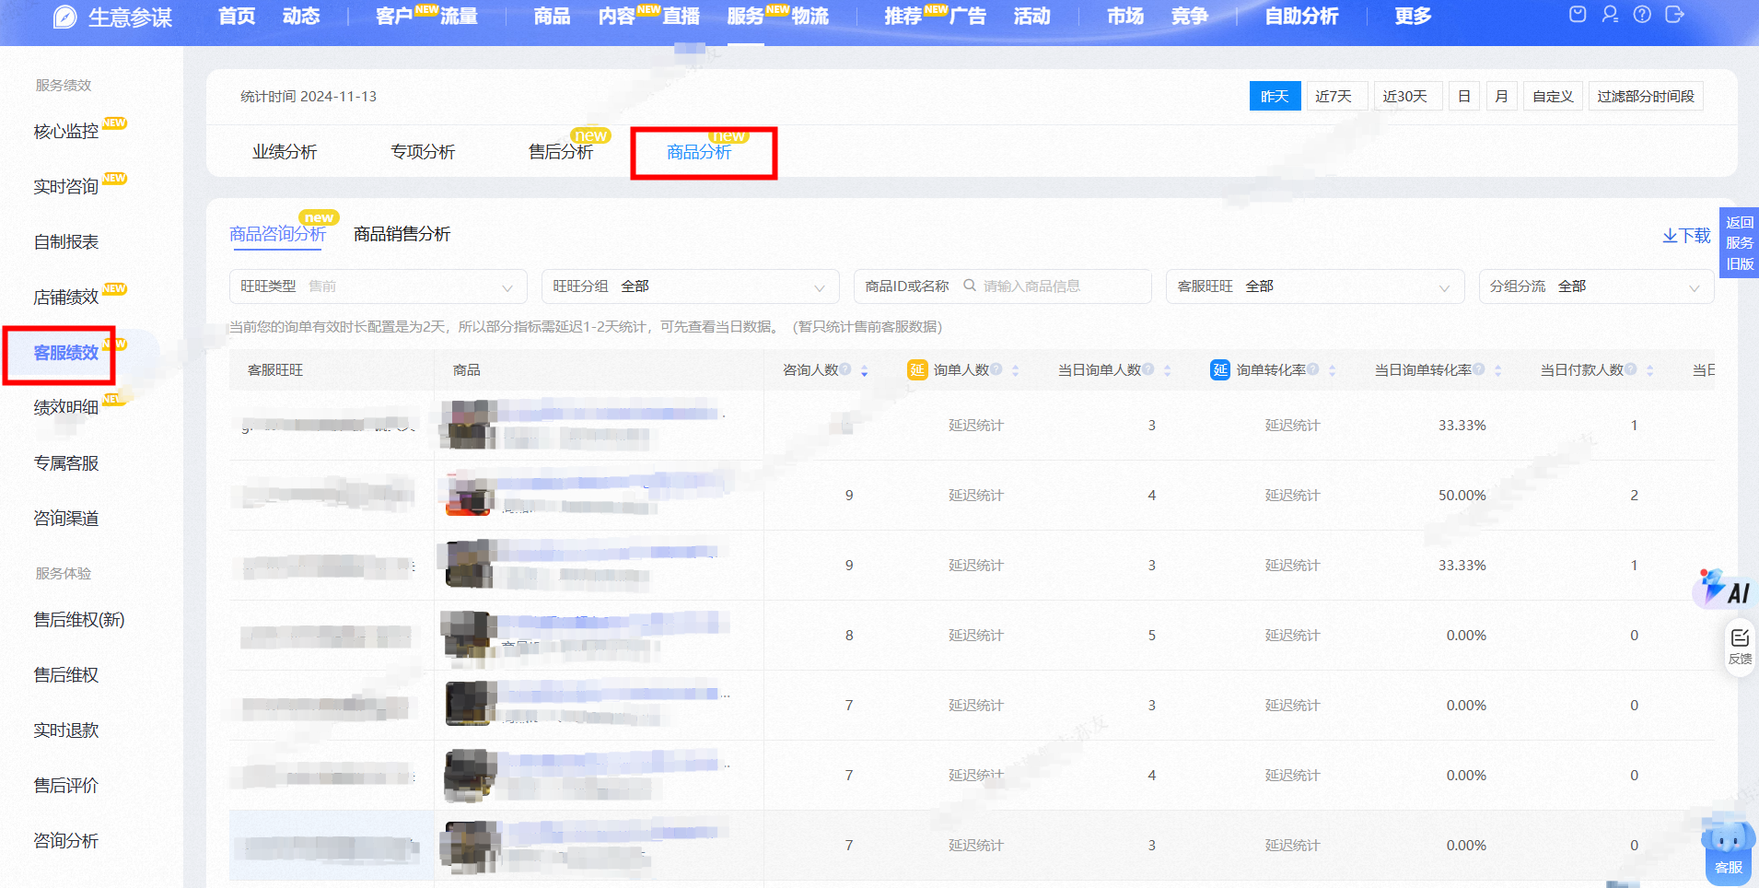Image resolution: width=1759 pixels, height=888 pixels.
Task: Expand the 旺旺类型 售前 dropdown
Action: 378,286
